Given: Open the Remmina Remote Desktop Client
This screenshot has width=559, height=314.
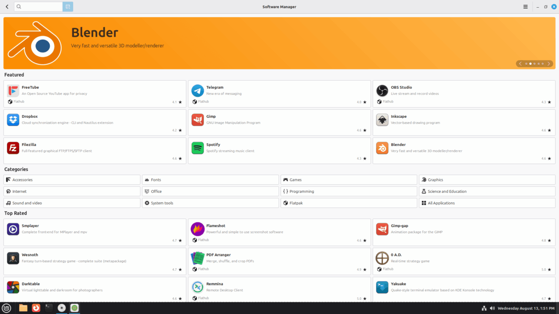Looking at the screenshot, I should [x=198, y=287].
